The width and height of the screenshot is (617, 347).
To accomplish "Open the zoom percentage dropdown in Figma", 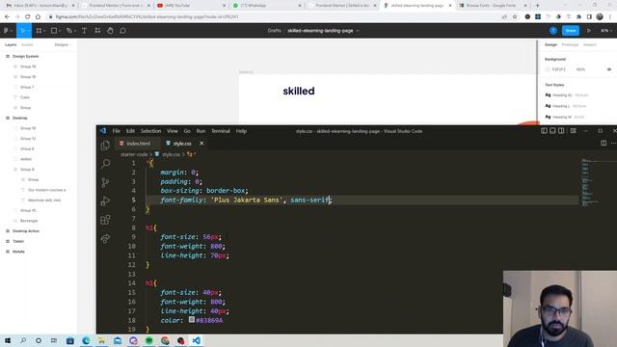I will (606, 31).
